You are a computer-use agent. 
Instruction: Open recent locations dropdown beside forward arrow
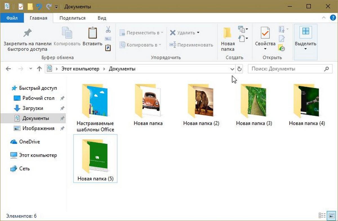pyautogui.click(x=30, y=69)
